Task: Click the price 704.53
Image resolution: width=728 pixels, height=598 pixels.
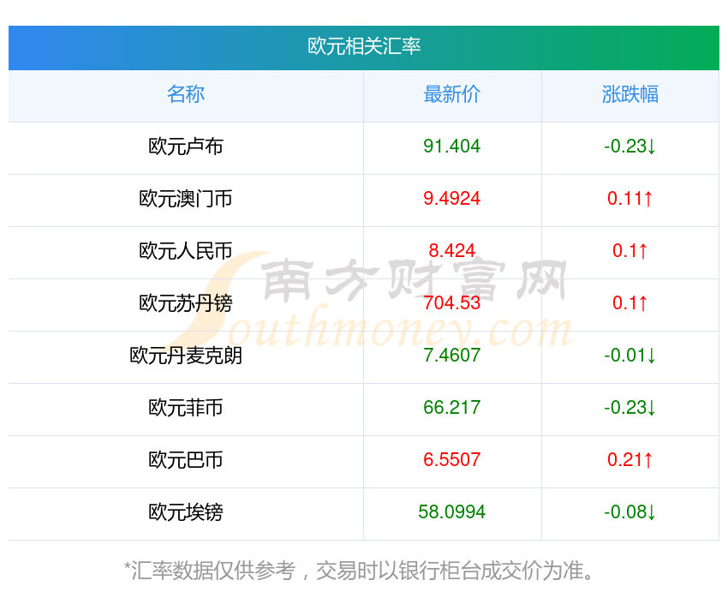Action: (451, 303)
